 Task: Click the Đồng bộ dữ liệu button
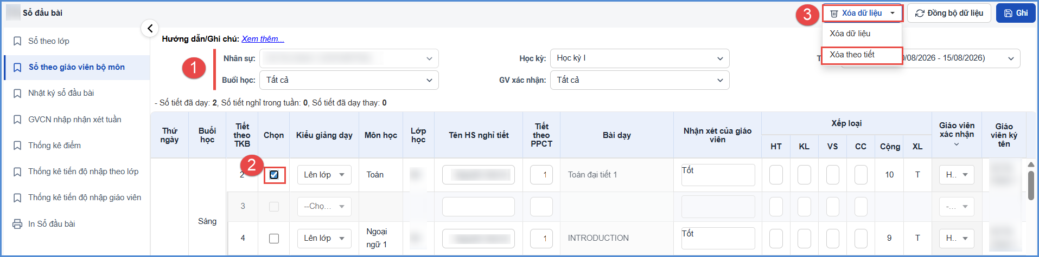point(949,13)
